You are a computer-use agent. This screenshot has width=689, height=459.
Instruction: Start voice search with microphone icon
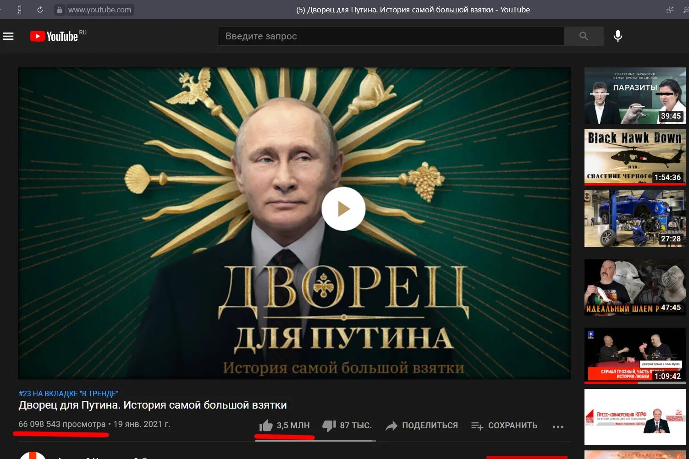tap(618, 36)
